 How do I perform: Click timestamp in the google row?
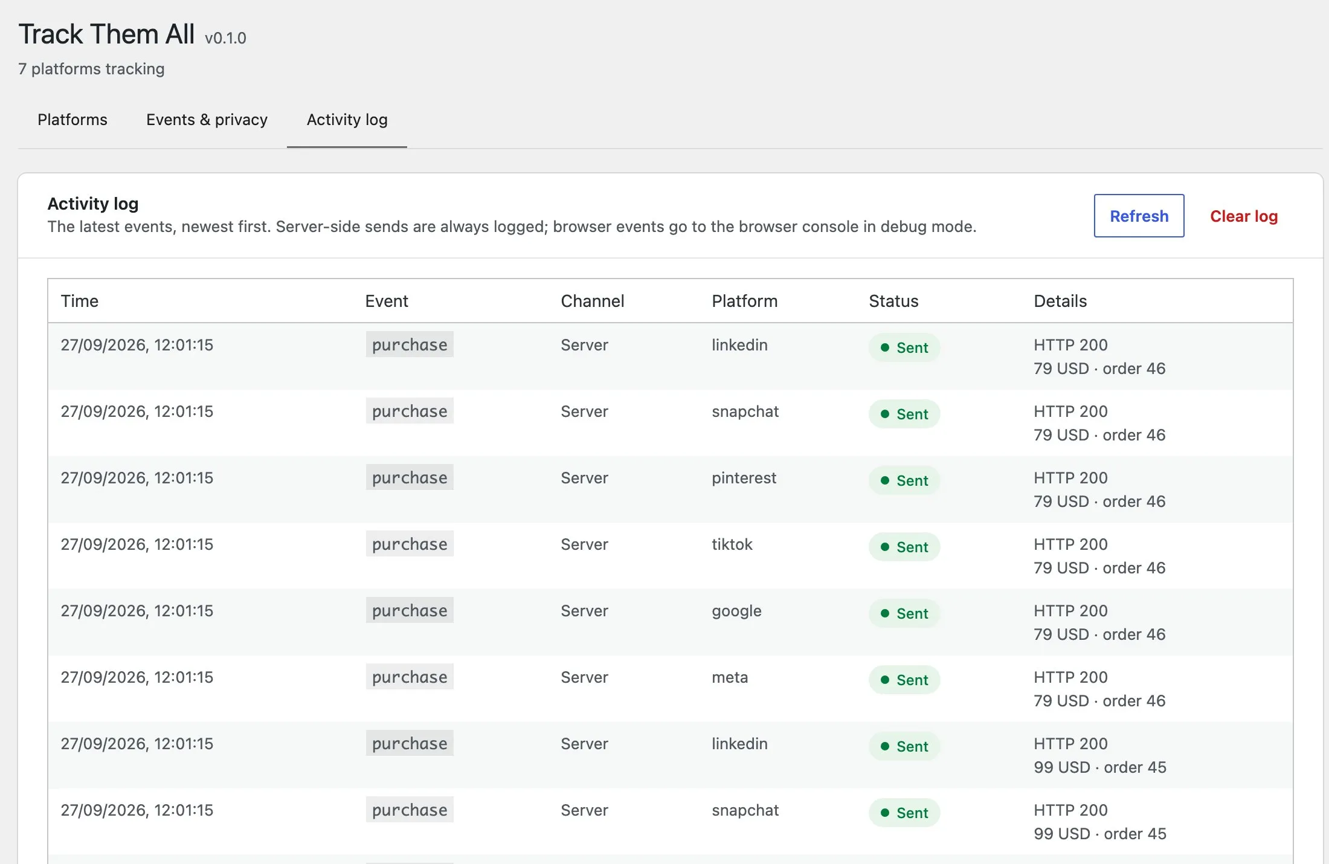137,611
